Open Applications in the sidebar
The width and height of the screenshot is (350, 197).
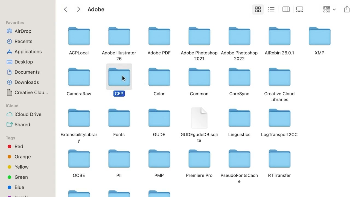27,51
